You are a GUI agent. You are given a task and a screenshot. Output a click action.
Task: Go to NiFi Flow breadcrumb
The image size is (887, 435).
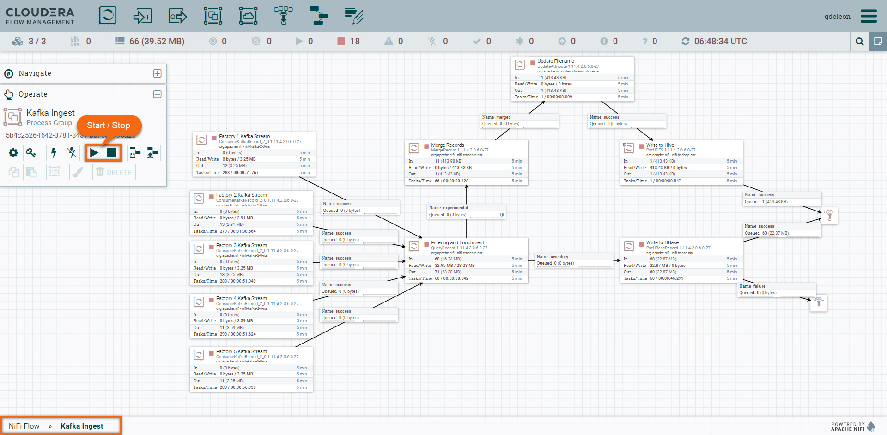click(x=24, y=426)
